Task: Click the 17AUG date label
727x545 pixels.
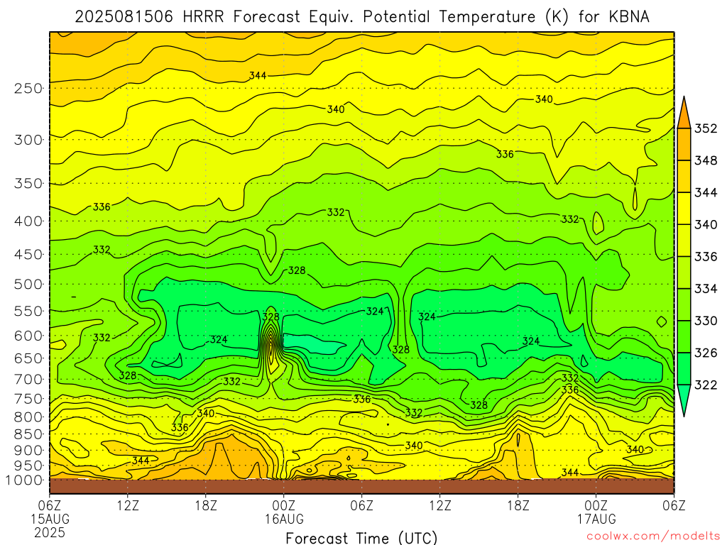Action: tap(596, 519)
